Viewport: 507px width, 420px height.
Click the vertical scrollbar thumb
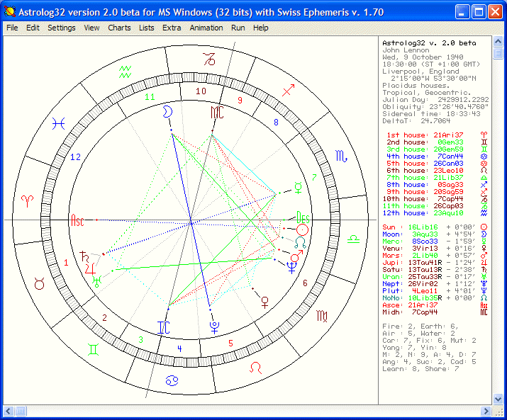click(498, 53)
